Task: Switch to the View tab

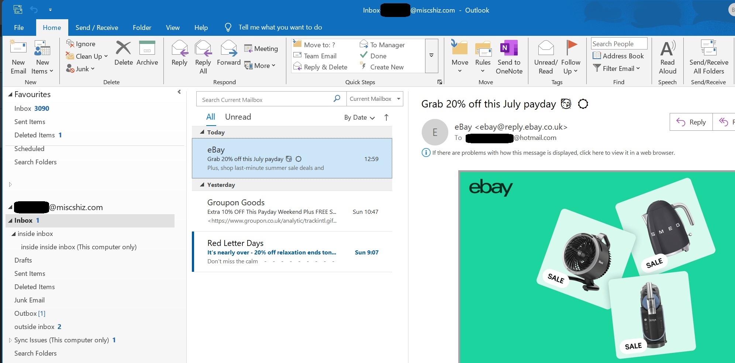Action: 173,27
